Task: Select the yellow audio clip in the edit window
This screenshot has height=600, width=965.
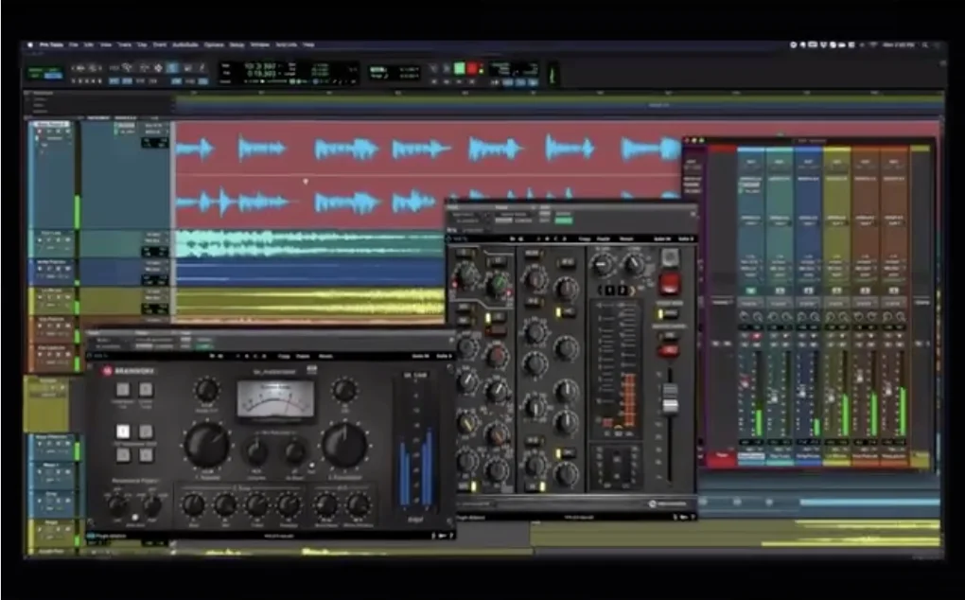Action: 309,304
